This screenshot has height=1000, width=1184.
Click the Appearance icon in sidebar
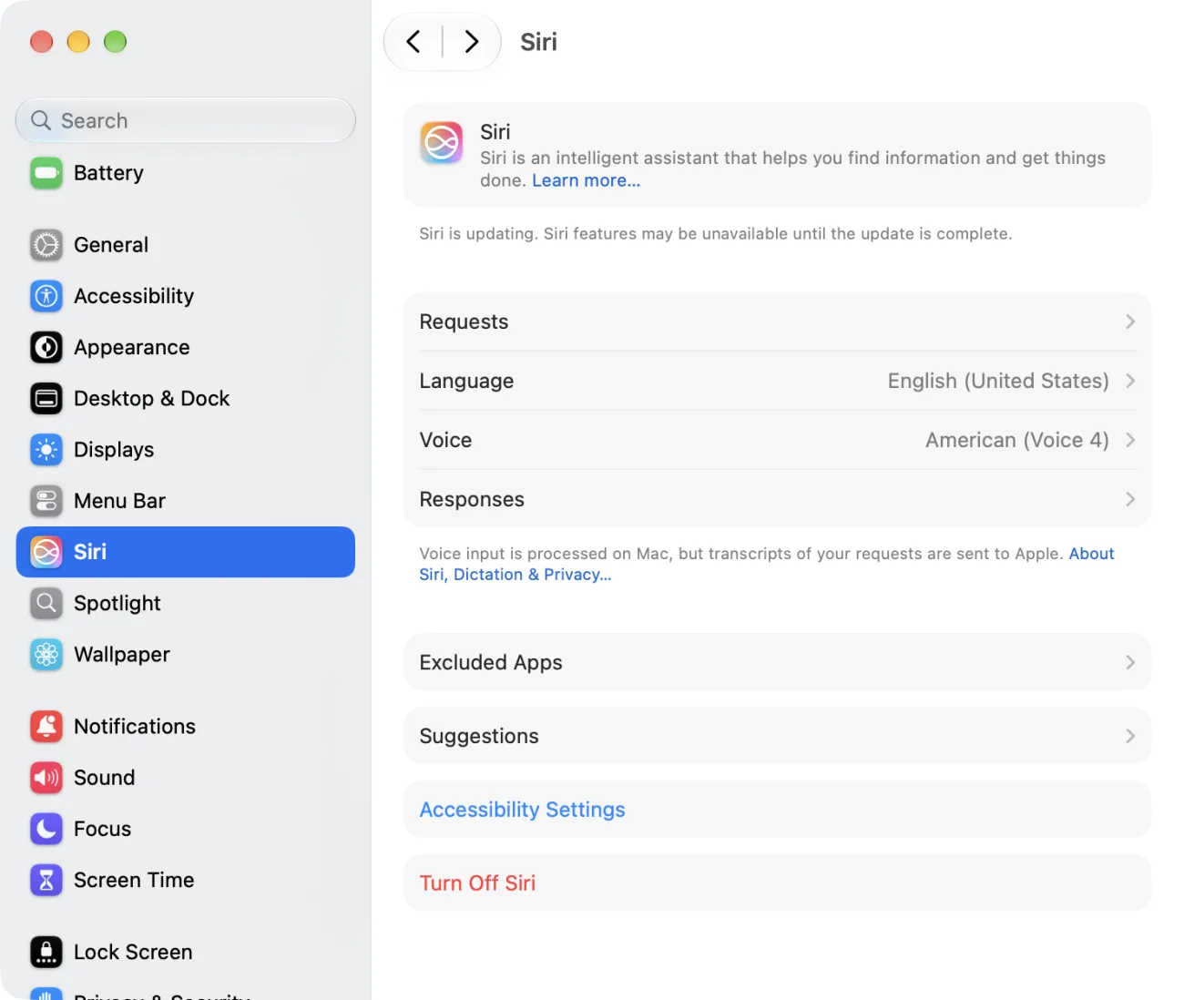[x=46, y=347]
